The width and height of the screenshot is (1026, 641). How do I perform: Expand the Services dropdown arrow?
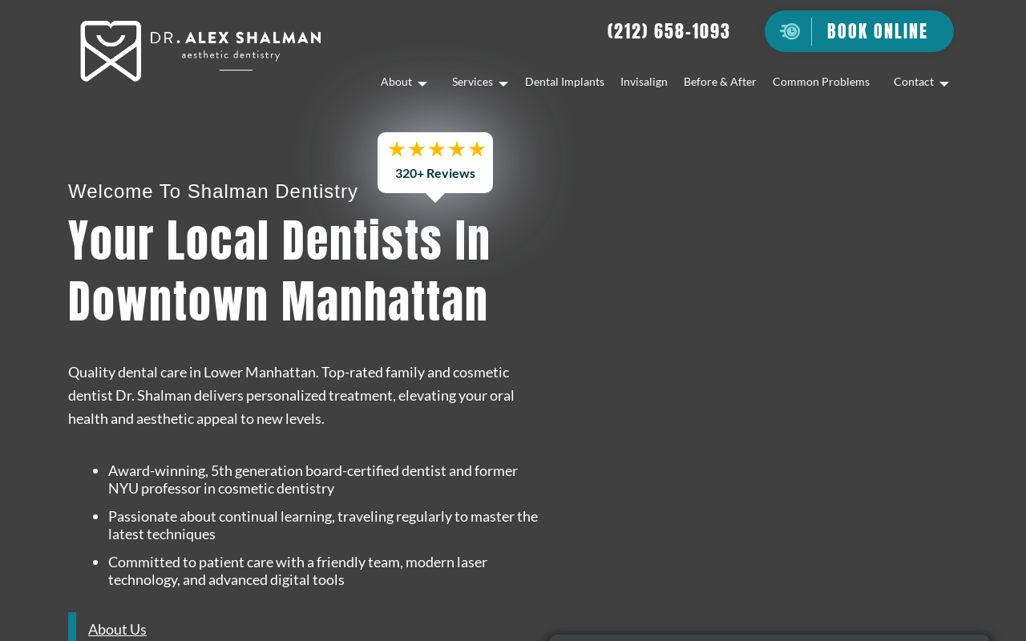pyautogui.click(x=503, y=83)
